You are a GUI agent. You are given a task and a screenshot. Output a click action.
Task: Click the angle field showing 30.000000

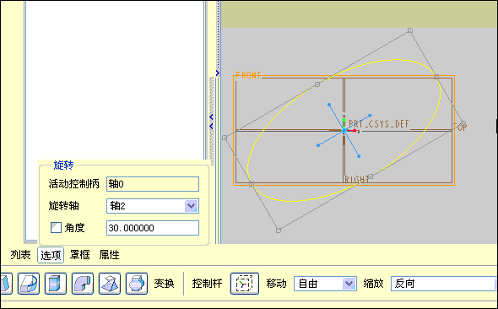point(153,228)
